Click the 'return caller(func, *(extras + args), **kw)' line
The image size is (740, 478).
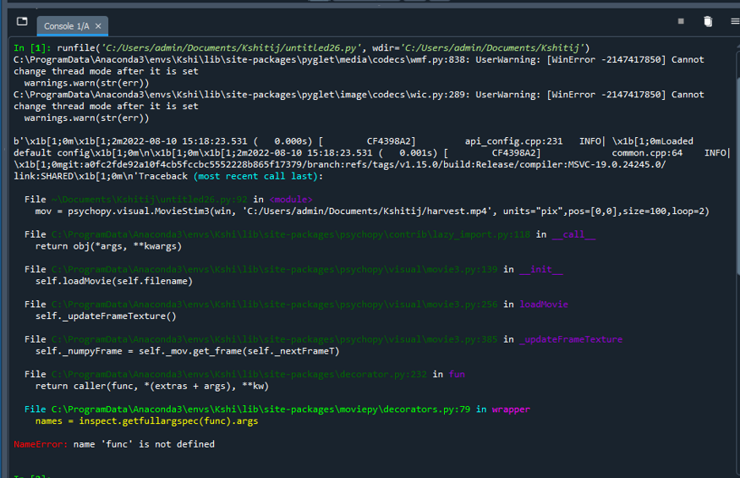pyautogui.click(x=152, y=386)
